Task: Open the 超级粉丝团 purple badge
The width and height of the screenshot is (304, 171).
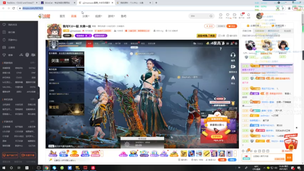Action: (100, 36)
